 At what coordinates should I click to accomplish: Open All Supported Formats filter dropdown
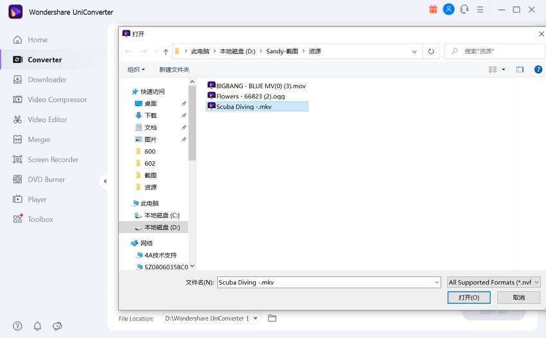click(494, 282)
